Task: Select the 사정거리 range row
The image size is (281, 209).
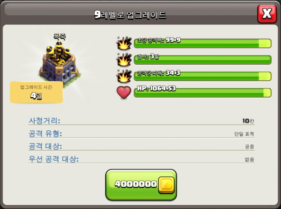Action: click(x=141, y=121)
